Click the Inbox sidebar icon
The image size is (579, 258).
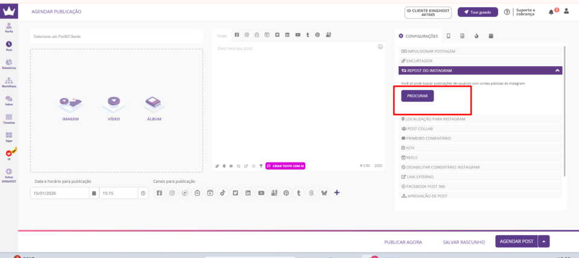click(9, 100)
